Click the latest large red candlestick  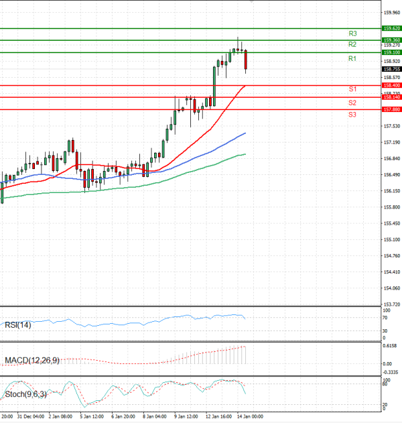coord(247,60)
